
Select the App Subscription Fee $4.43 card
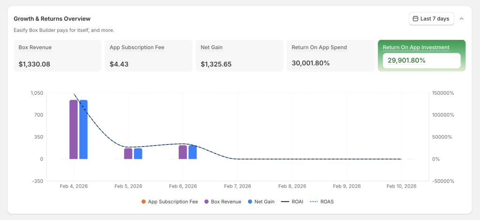pos(148,56)
